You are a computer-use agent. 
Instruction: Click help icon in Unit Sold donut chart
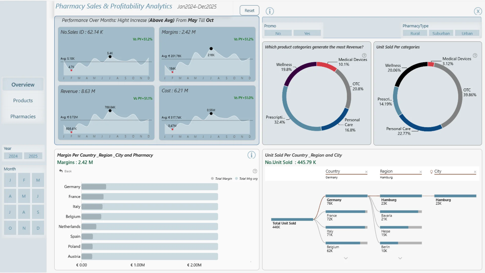coord(475,55)
